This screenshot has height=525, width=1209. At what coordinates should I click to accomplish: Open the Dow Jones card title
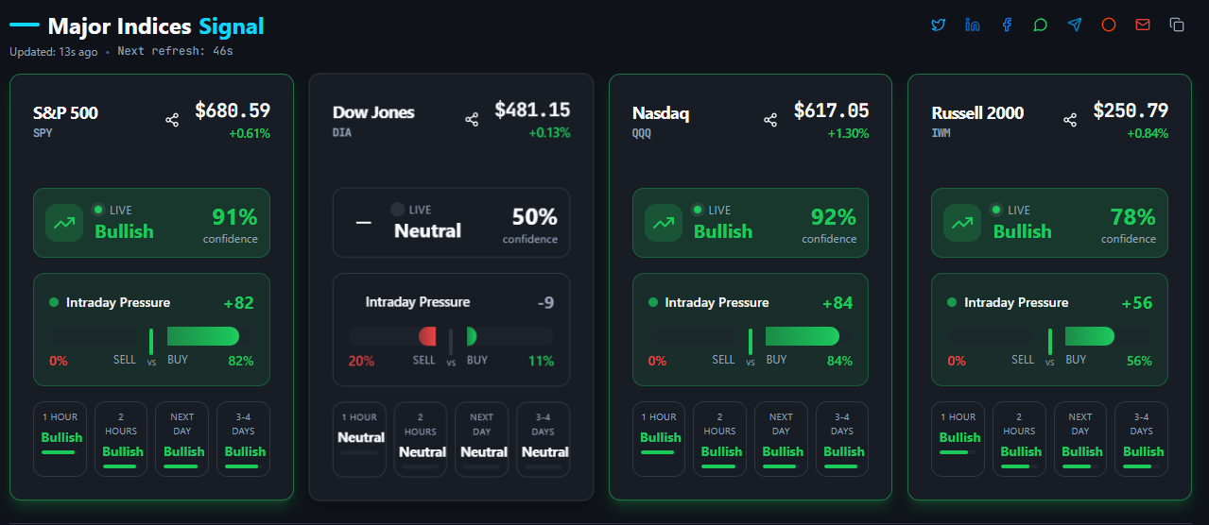pos(373,112)
